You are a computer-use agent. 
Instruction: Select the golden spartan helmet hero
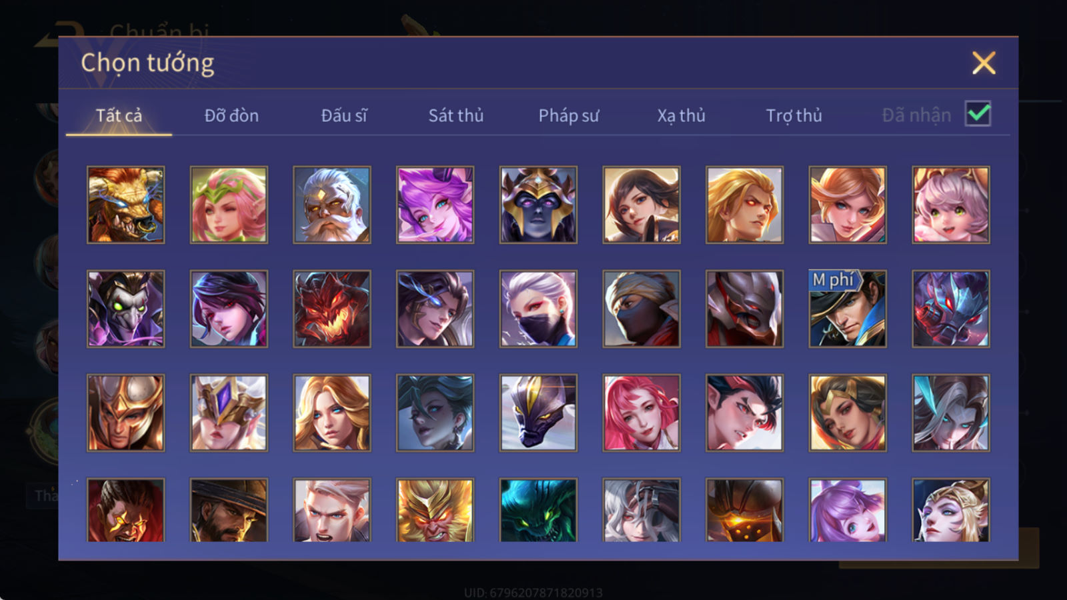125,413
